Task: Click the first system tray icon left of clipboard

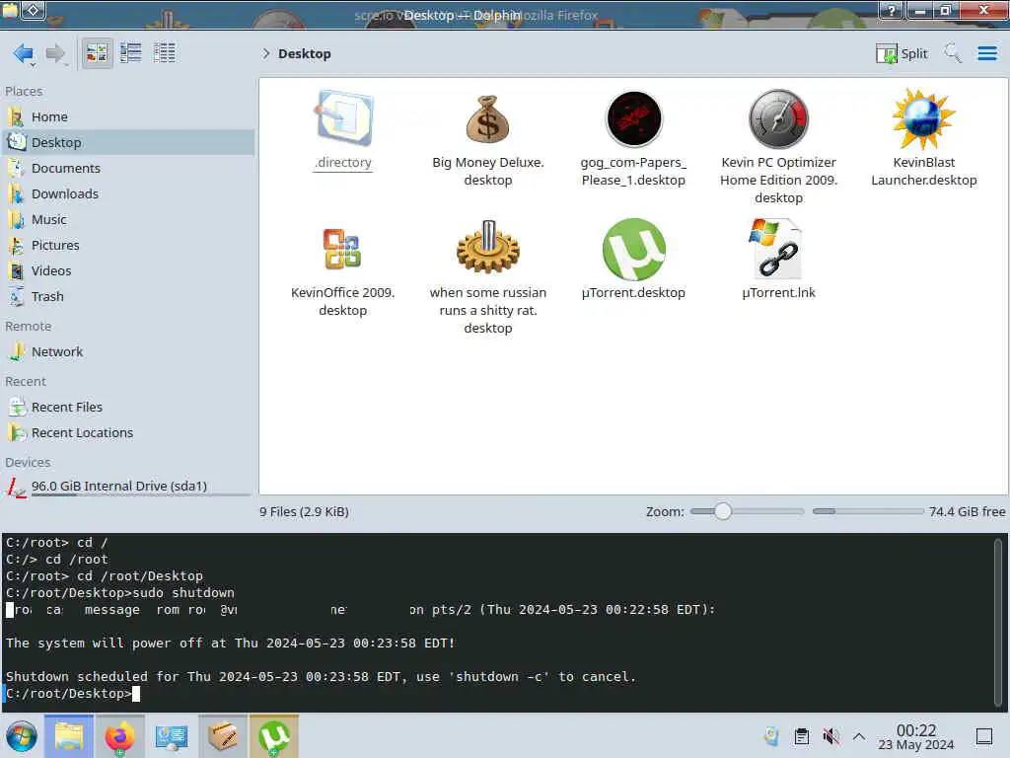Action: click(x=771, y=736)
